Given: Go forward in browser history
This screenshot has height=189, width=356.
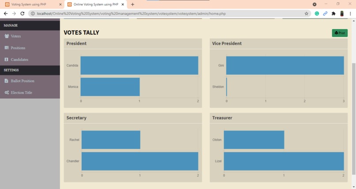Looking at the screenshot, I should click(x=14, y=14).
